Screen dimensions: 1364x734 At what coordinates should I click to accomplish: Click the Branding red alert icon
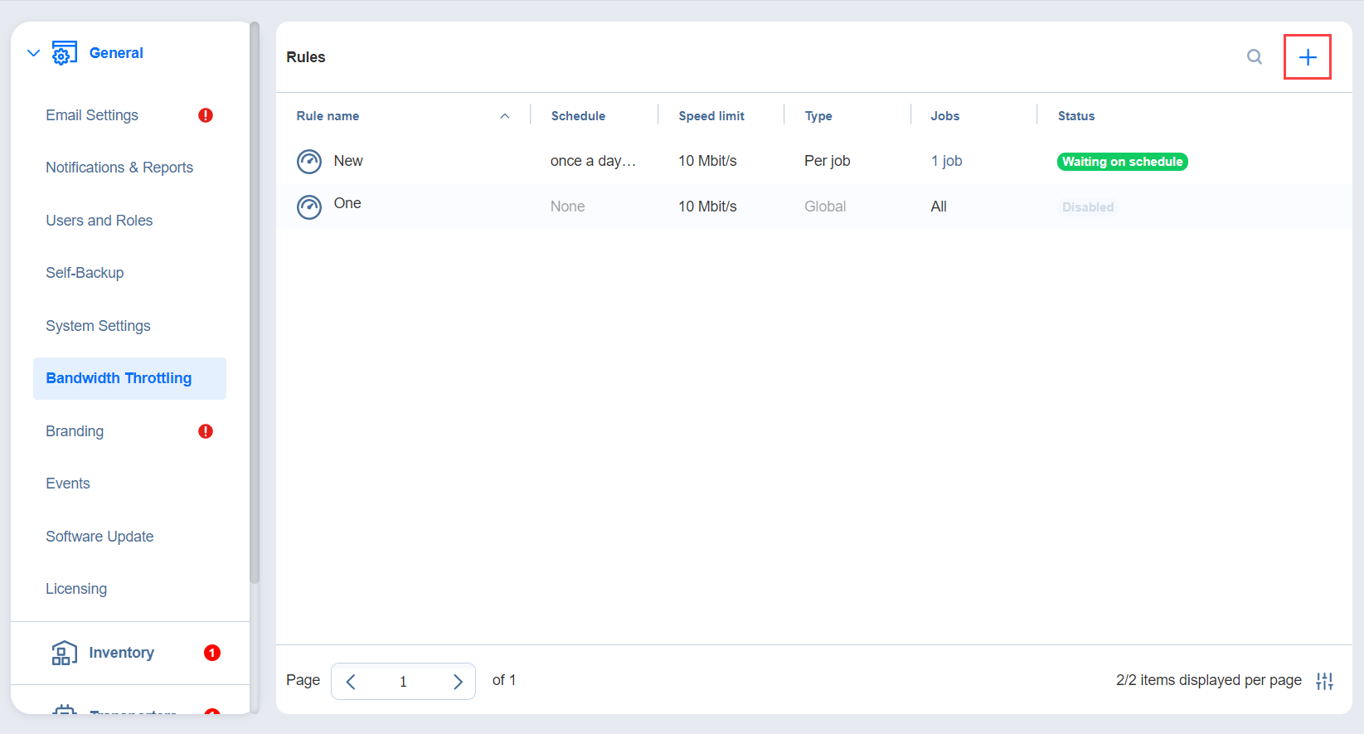(x=206, y=431)
